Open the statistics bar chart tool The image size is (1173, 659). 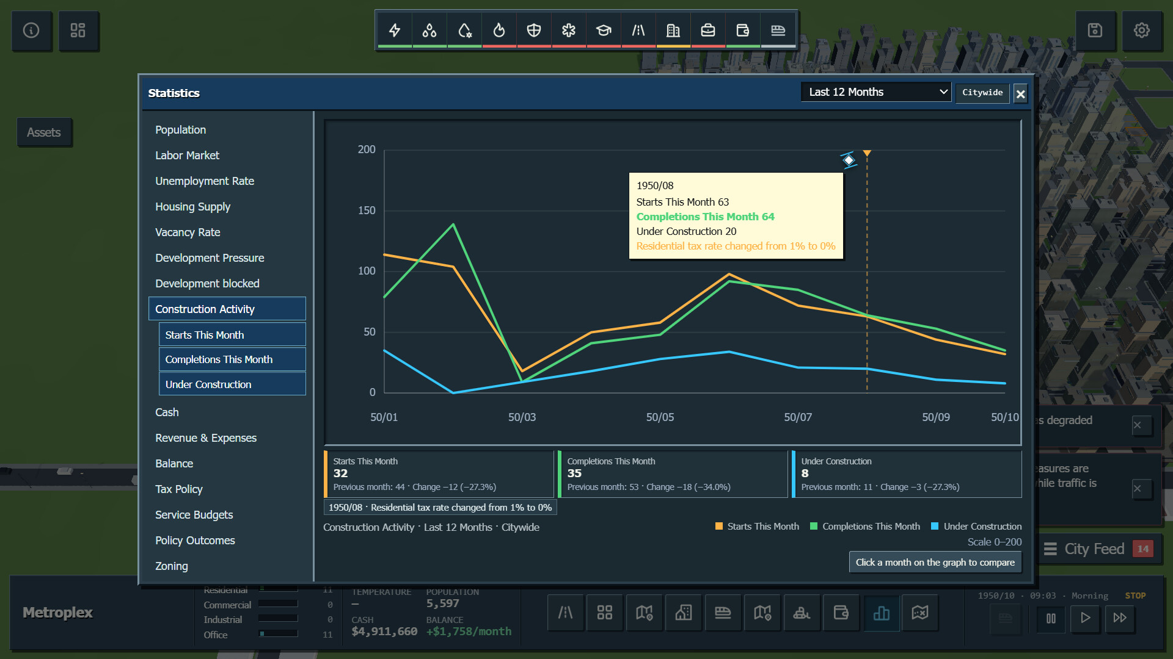882,613
